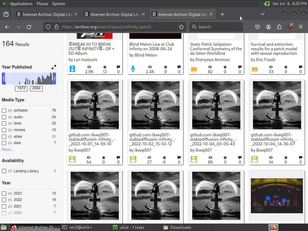Check the software media type checkbox

pyautogui.click(x=4, y=110)
